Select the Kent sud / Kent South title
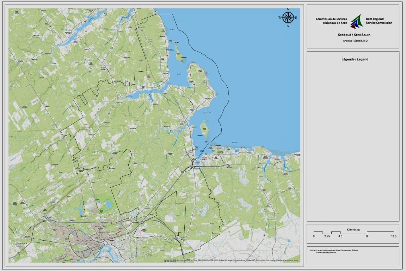 (x=354, y=35)
